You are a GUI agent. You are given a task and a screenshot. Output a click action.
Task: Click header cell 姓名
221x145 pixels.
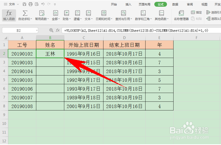50,45
